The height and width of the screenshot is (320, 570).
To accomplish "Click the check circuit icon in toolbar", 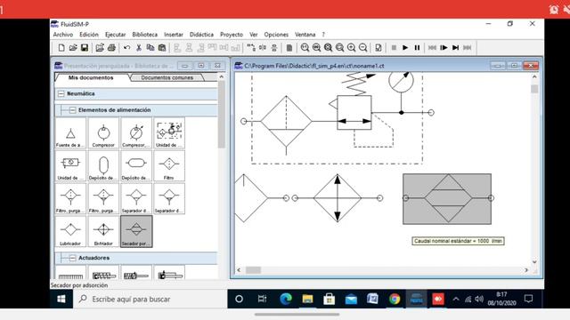I will [379, 47].
